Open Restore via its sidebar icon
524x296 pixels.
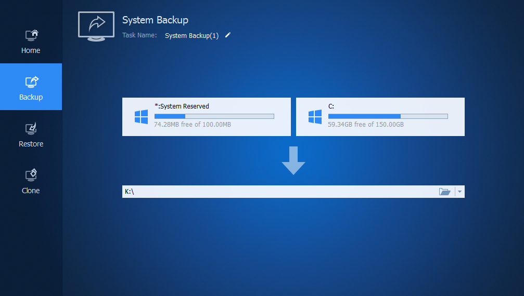pyautogui.click(x=31, y=129)
